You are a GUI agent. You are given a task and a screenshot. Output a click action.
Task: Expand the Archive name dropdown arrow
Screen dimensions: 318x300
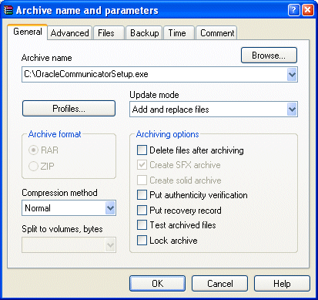pyautogui.click(x=292, y=75)
